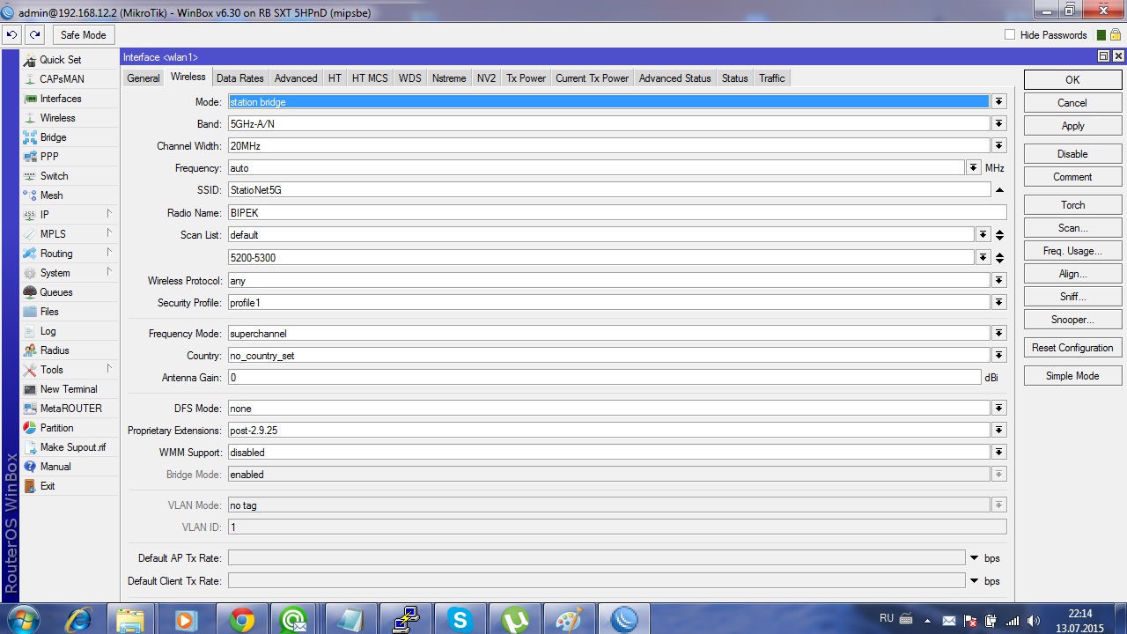The image size is (1127, 634).
Task: Switch to the Advanced tab
Action: click(296, 78)
